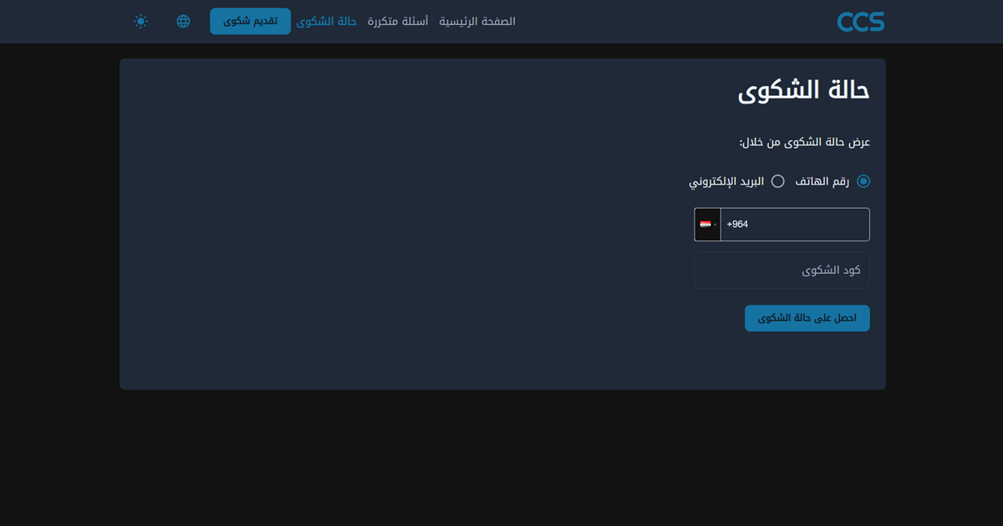The image size is (1003, 526).
Task: Select رقم الهاتف radio button
Action: (x=863, y=181)
